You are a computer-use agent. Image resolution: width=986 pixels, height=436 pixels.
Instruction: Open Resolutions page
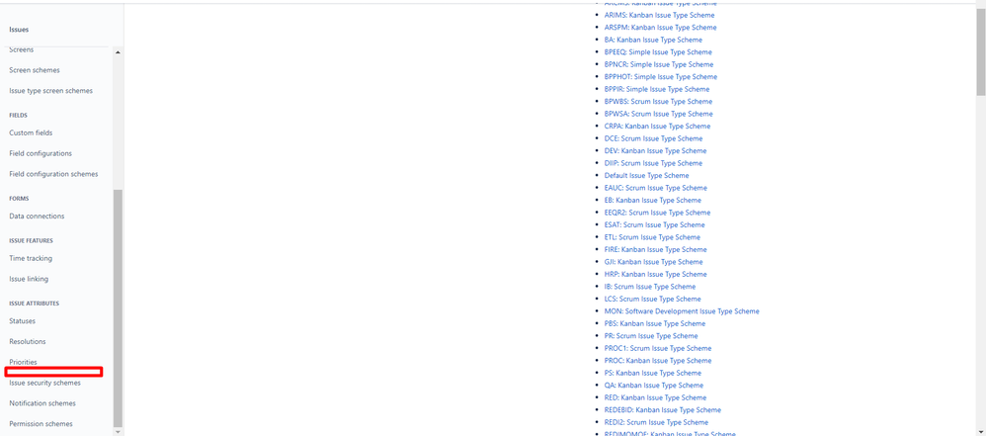(x=28, y=342)
